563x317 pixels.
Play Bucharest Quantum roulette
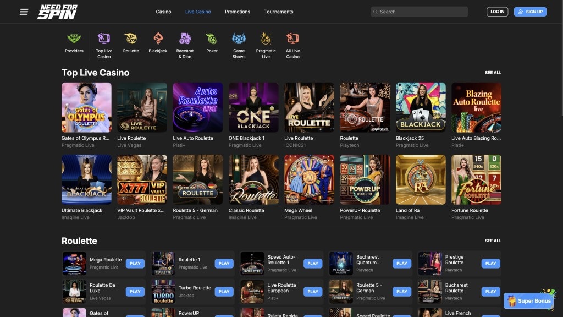402,264
